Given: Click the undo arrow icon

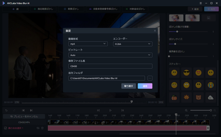Looking at the screenshot, I should [x=6, y=111].
